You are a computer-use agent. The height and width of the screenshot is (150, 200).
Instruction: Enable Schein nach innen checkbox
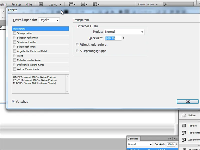click(x=14, y=47)
